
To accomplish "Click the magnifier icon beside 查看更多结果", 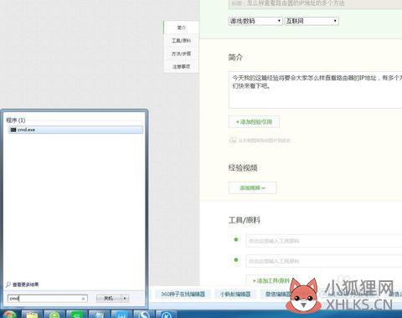I will (8, 285).
